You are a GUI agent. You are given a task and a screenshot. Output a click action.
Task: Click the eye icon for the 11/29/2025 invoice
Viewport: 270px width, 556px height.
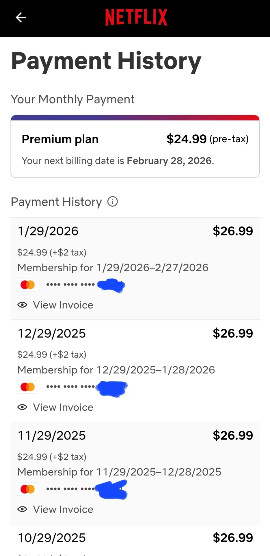point(22,509)
